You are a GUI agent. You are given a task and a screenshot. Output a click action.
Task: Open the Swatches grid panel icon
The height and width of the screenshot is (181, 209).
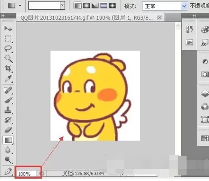[205, 138]
